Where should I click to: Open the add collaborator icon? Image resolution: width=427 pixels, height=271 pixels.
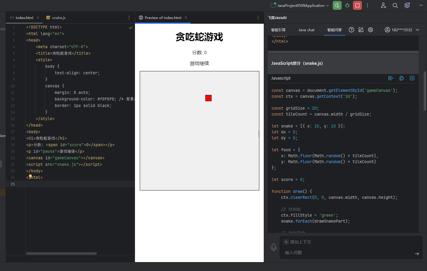coord(384,5)
